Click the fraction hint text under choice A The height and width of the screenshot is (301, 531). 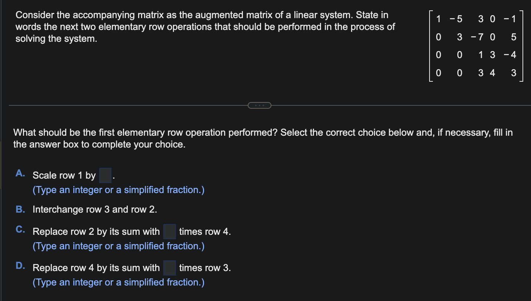point(118,190)
